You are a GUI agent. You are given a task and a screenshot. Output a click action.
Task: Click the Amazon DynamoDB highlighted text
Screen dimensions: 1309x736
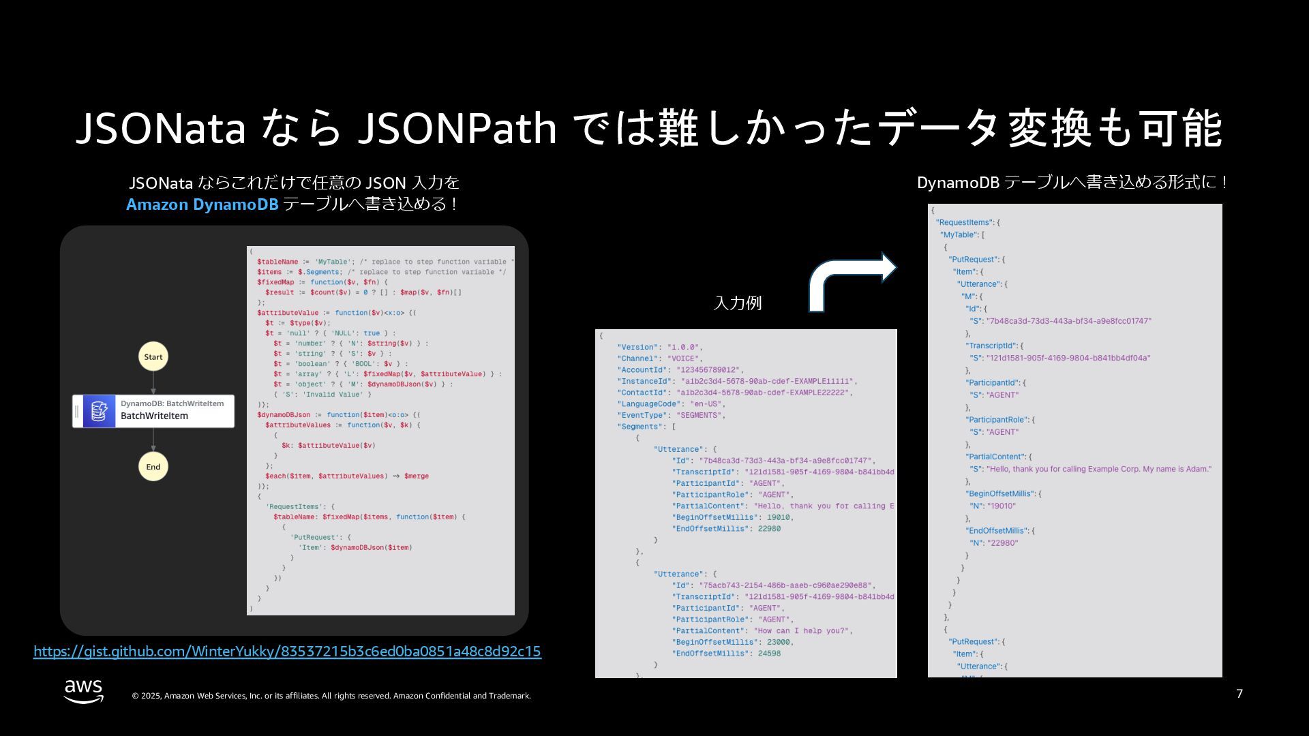[x=202, y=204]
